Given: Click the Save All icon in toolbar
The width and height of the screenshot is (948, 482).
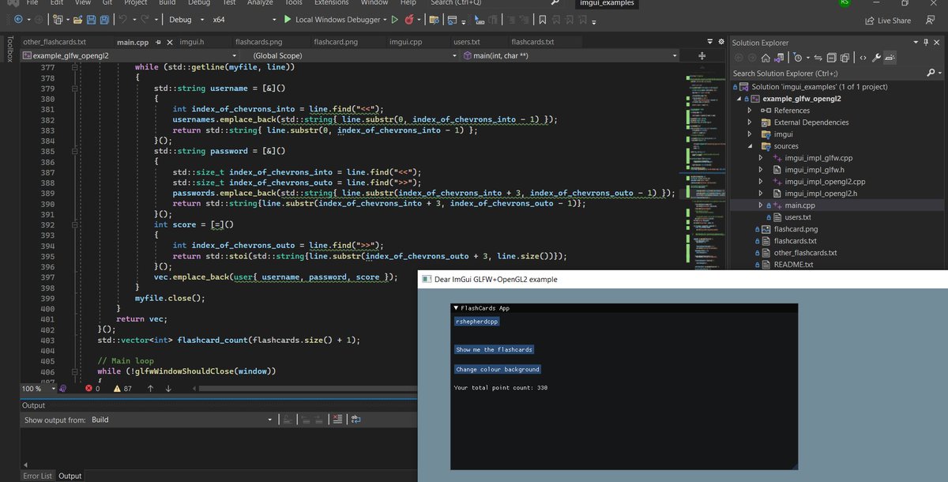Looking at the screenshot, I should pos(105,19).
